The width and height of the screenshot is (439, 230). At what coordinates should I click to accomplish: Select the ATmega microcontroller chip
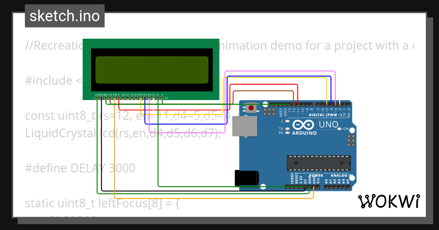point(318,162)
